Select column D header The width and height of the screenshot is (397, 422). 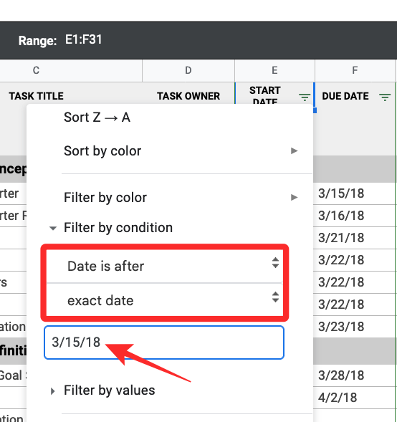coord(188,70)
